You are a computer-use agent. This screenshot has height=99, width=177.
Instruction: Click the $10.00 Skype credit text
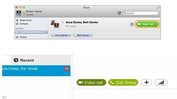pyautogui.click(x=30, y=14)
